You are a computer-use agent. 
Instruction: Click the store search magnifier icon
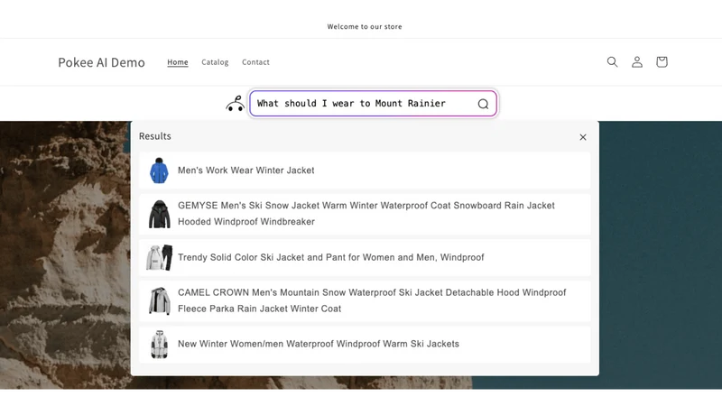[612, 61]
